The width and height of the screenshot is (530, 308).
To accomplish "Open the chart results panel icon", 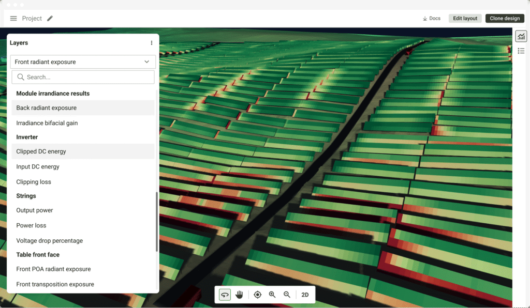I will 521,36.
